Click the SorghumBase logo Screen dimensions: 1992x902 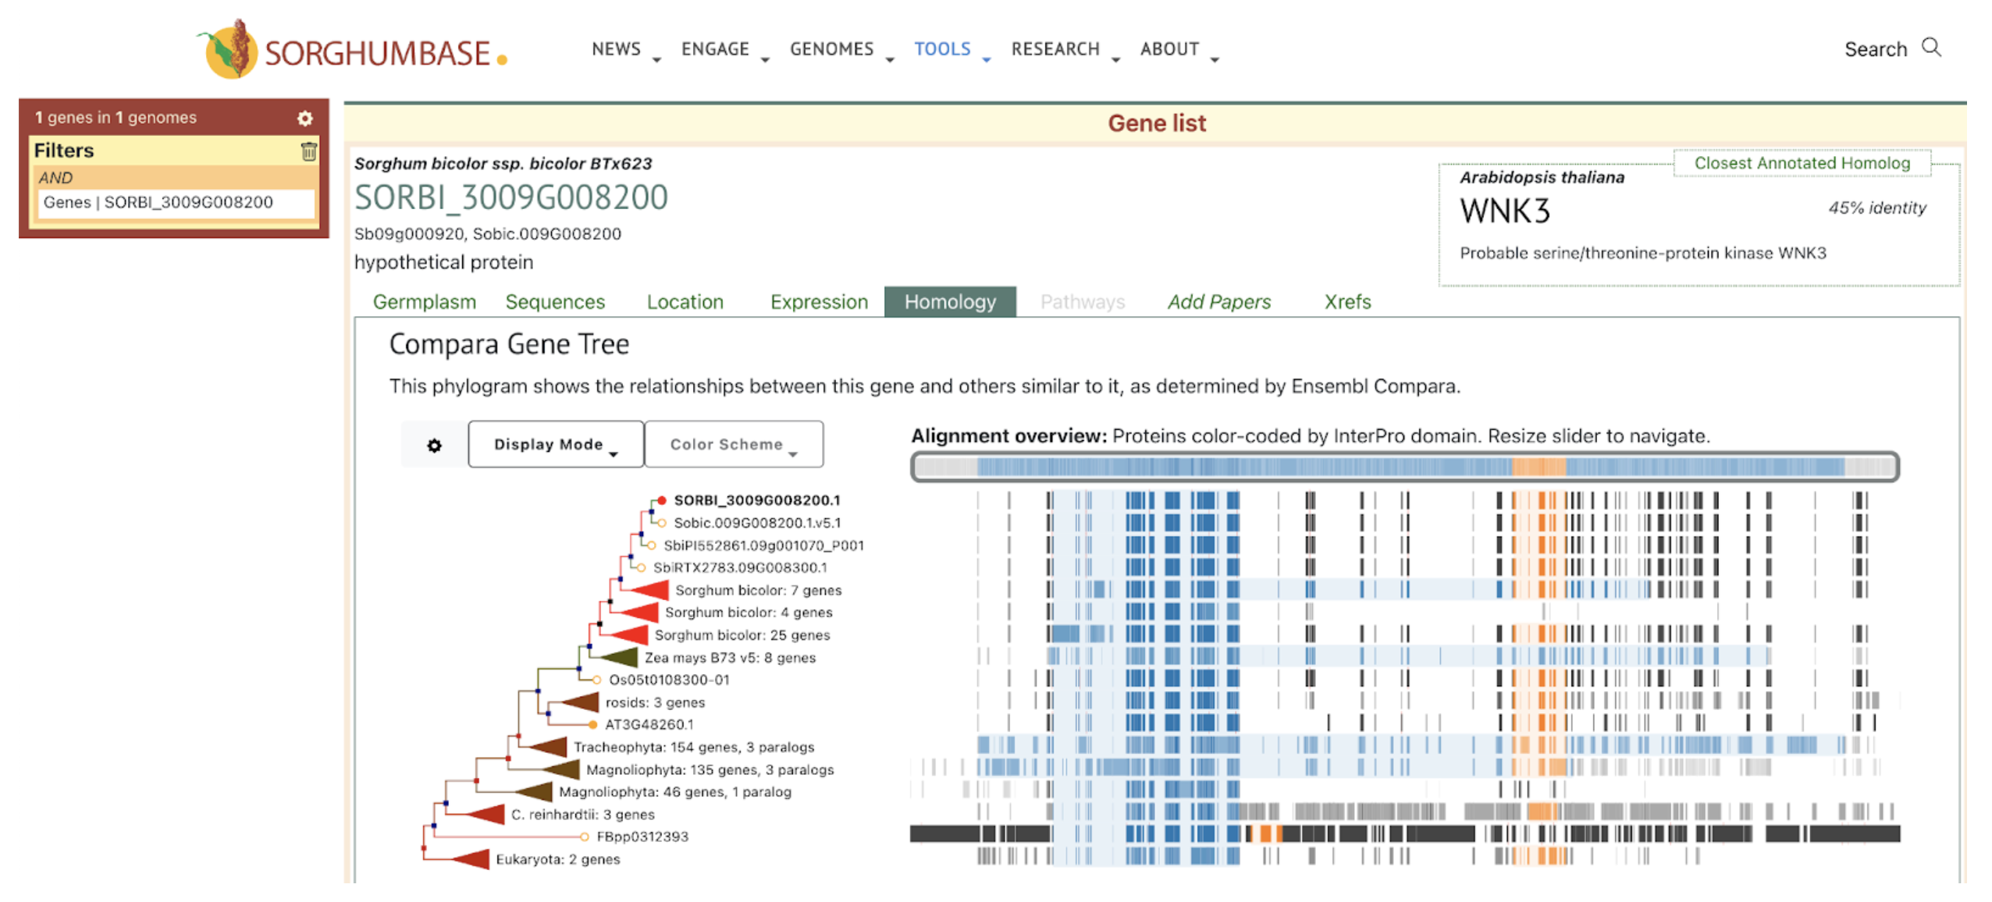click(x=351, y=50)
